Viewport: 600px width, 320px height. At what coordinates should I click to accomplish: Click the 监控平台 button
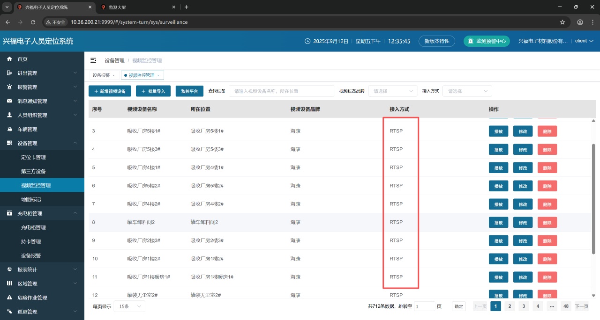pos(189,91)
